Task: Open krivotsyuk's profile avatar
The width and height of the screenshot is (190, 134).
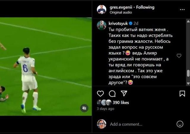Action: 102,25
